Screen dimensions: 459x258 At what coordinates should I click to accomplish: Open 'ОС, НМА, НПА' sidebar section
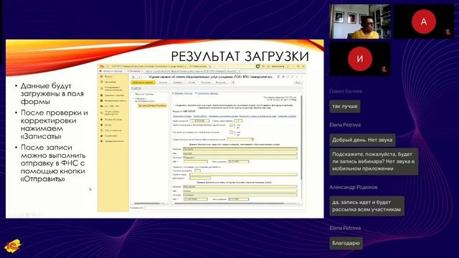[112, 106]
